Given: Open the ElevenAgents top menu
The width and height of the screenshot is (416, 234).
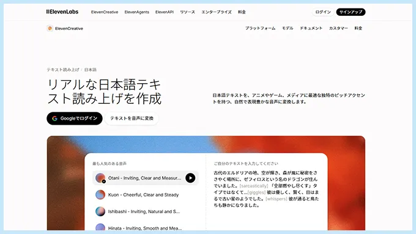Looking at the screenshot, I should tap(136, 12).
